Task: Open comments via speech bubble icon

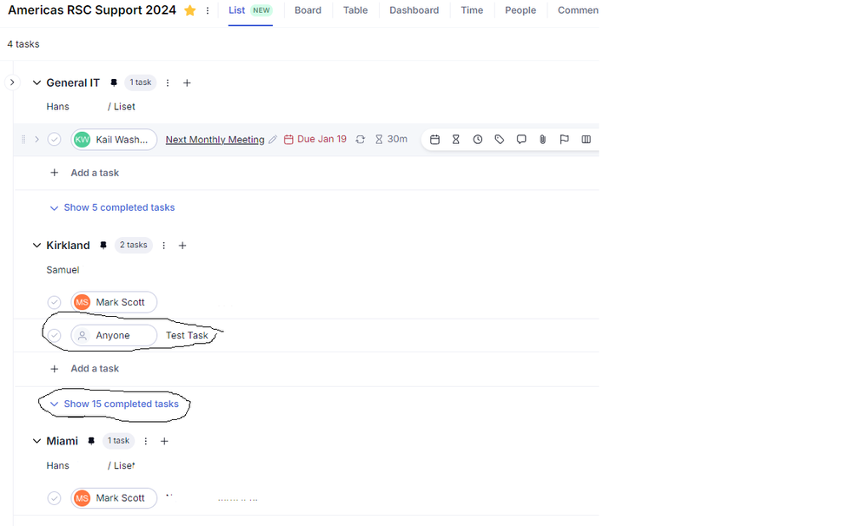Action: 521,140
